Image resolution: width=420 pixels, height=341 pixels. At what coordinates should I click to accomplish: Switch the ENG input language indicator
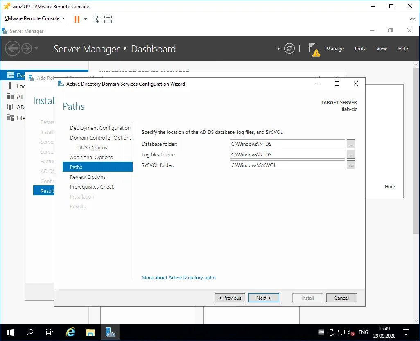[x=363, y=332]
